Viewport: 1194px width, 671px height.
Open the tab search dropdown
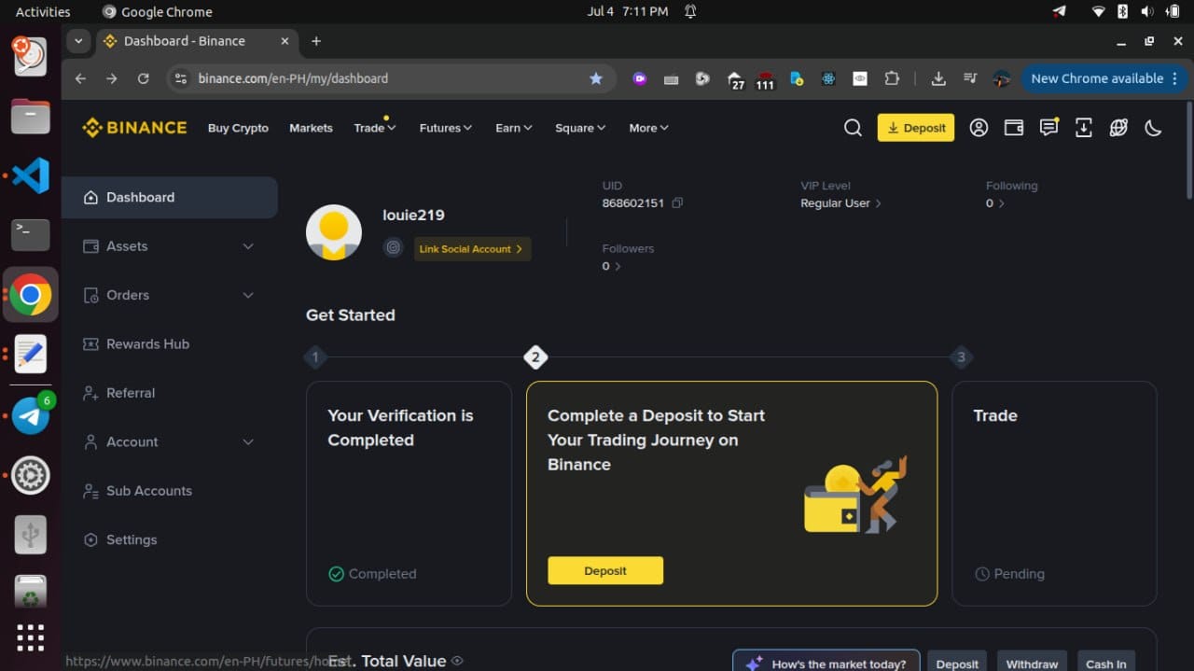pos(78,41)
